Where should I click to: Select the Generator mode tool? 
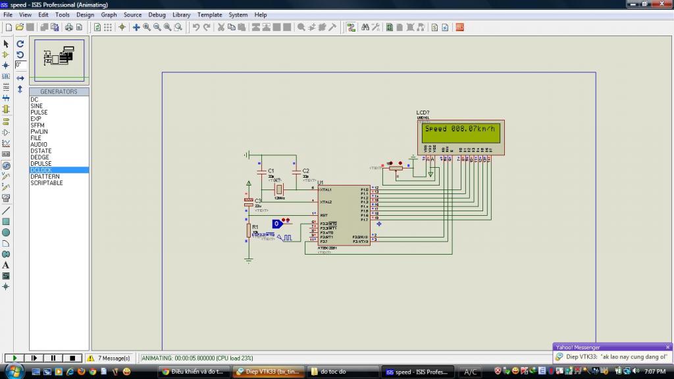point(6,165)
